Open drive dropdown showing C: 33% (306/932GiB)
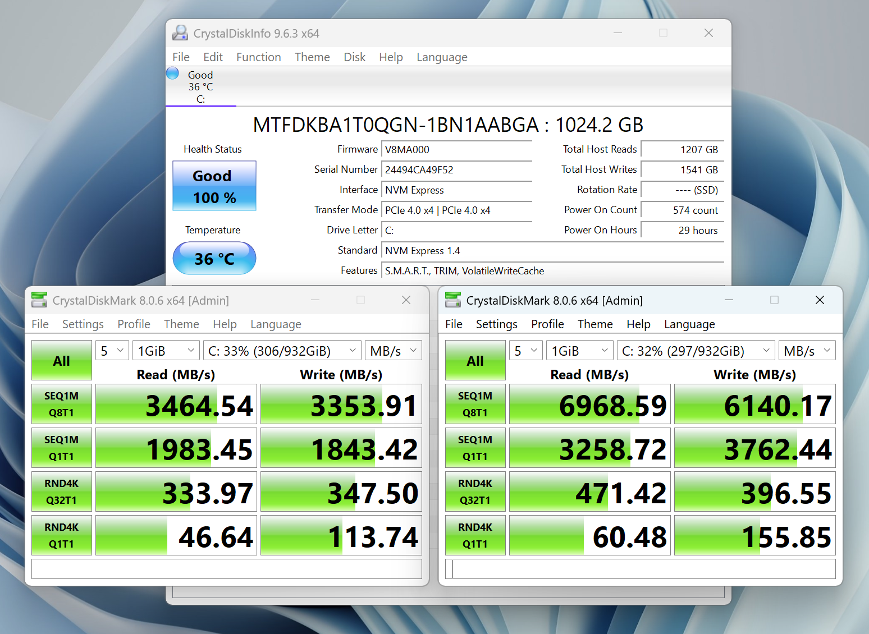Screen dimensions: 869x634 click(282, 351)
